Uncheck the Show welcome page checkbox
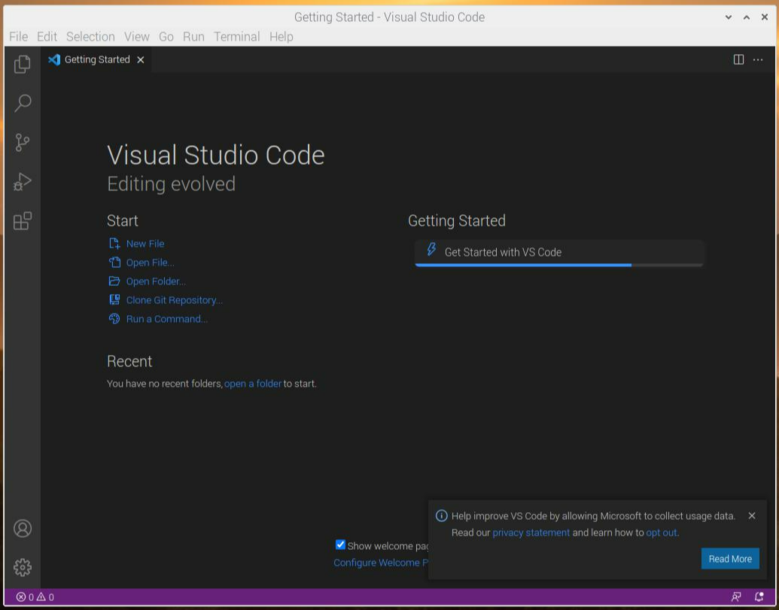Image resolution: width=779 pixels, height=610 pixels. (340, 545)
